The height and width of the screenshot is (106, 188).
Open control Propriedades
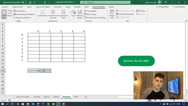pos(90,11)
